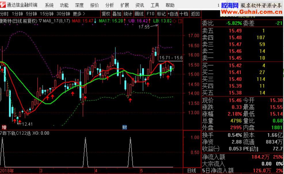Click the 净流入额 value 184.2万
Viewport: 284px width, 174px height.
point(260,157)
